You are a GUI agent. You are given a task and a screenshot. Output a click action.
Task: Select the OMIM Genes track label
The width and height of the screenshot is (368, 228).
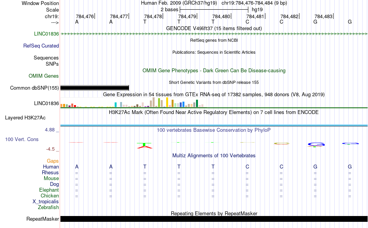point(44,76)
